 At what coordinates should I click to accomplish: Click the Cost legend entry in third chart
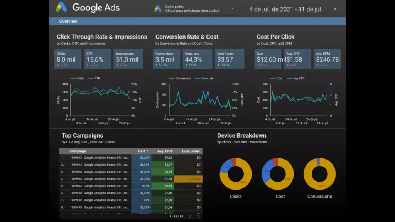(276, 79)
